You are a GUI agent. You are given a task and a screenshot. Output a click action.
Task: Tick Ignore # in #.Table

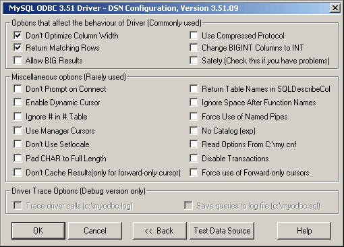pos(18,116)
